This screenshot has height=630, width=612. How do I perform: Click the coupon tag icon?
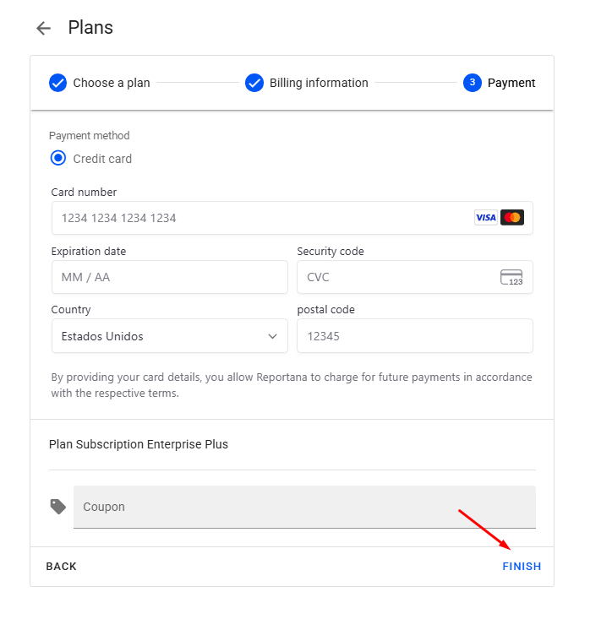pyautogui.click(x=58, y=507)
